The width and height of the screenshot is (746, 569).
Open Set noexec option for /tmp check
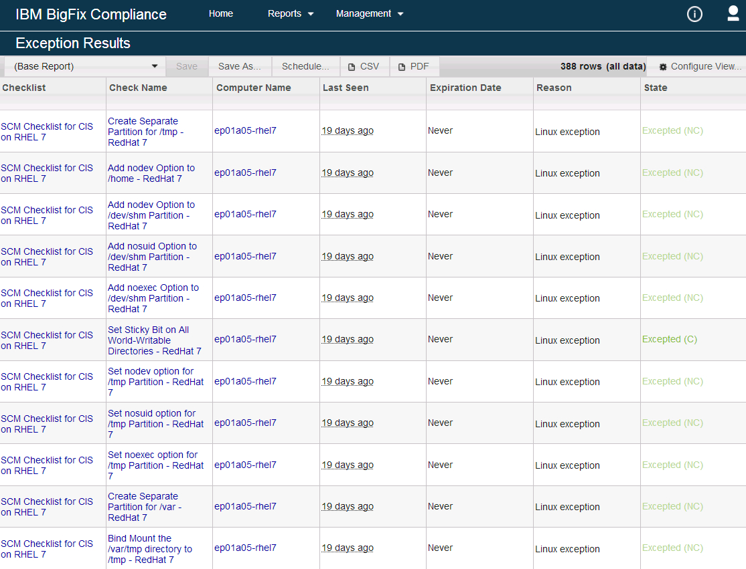coord(155,465)
